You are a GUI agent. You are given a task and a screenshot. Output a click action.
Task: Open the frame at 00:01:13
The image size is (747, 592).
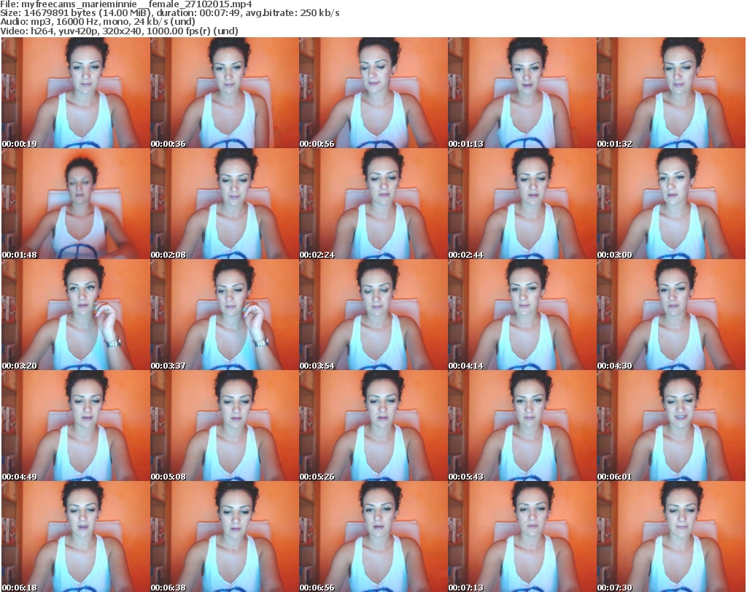[522, 93]
